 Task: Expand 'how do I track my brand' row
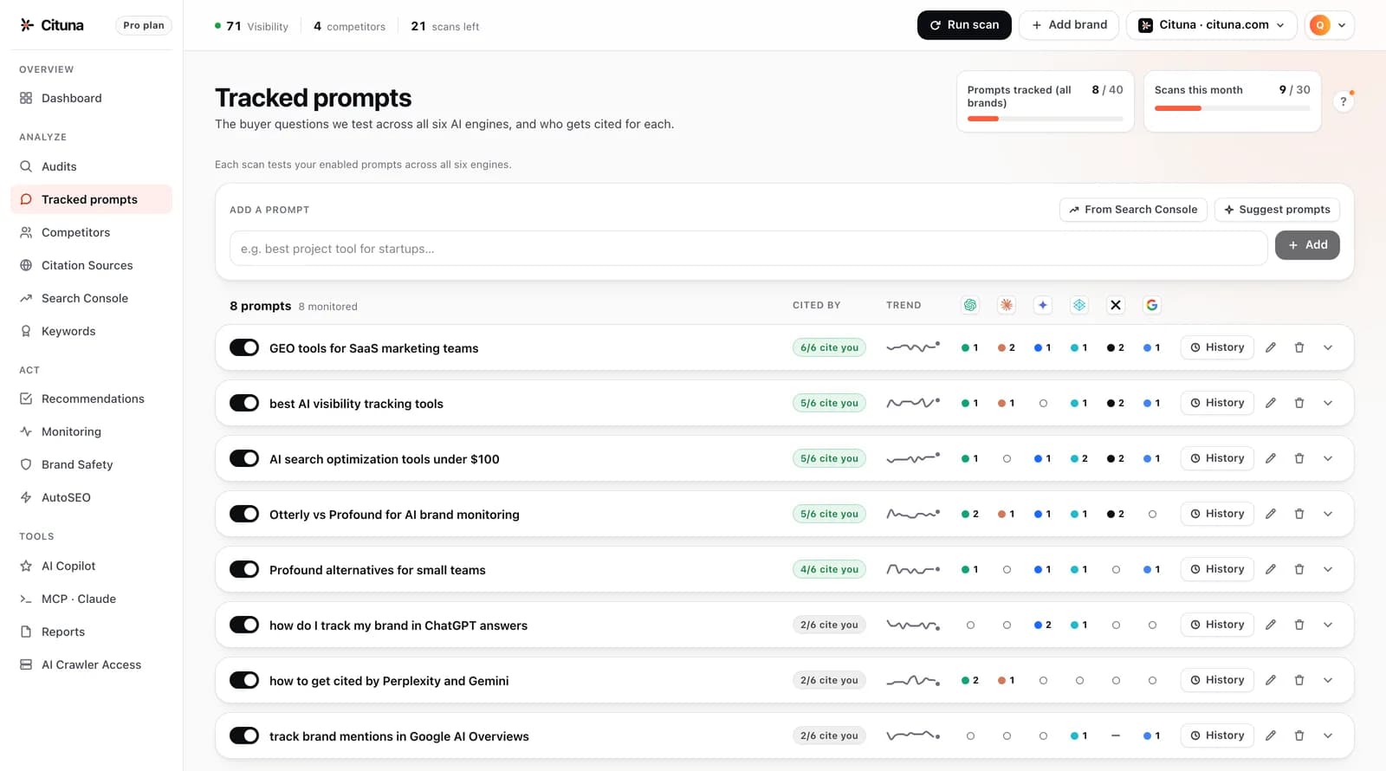tap(1328, 625)
